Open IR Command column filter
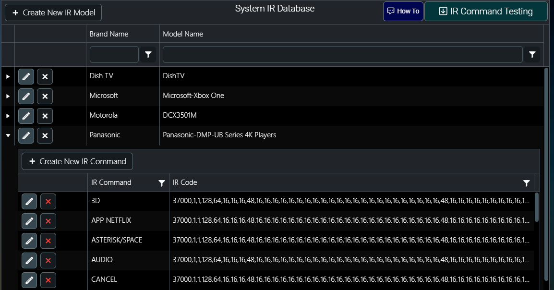 (x=161, y=183)
